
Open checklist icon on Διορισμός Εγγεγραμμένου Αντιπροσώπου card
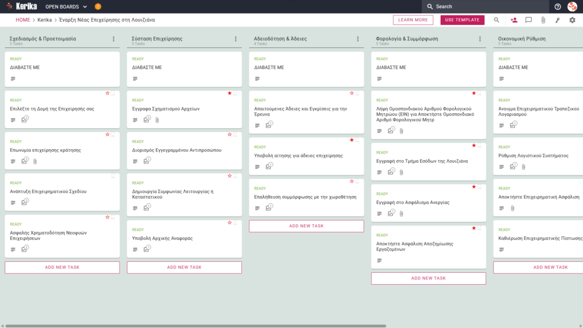click(x=147, y=161)
